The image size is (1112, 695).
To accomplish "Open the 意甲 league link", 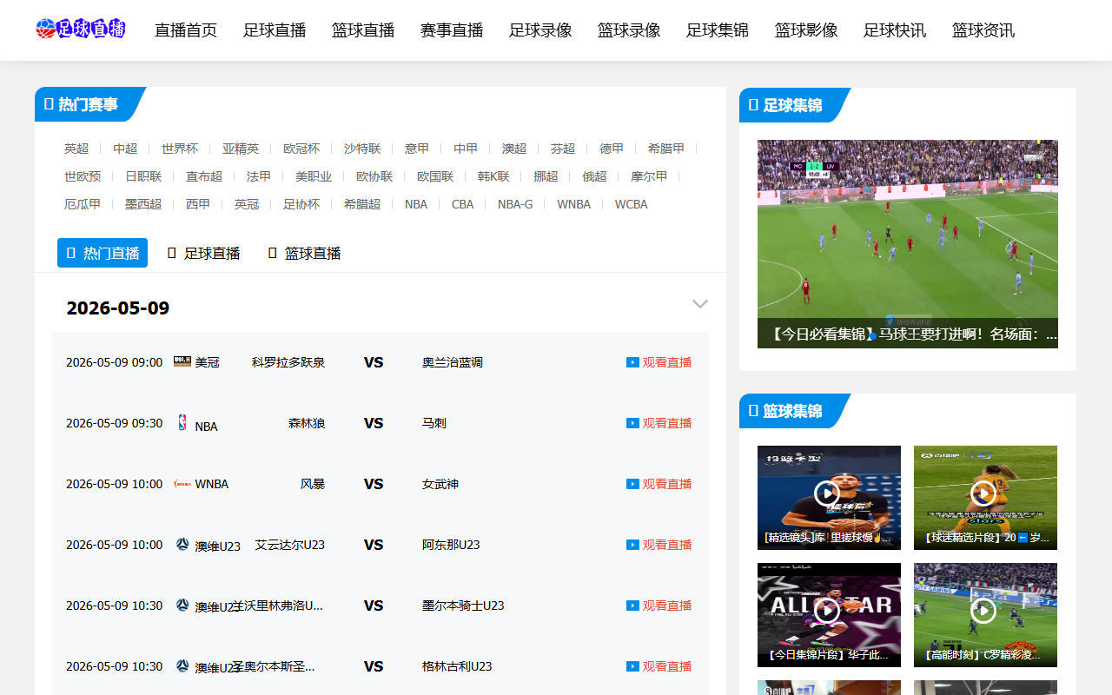I will 417,149.
